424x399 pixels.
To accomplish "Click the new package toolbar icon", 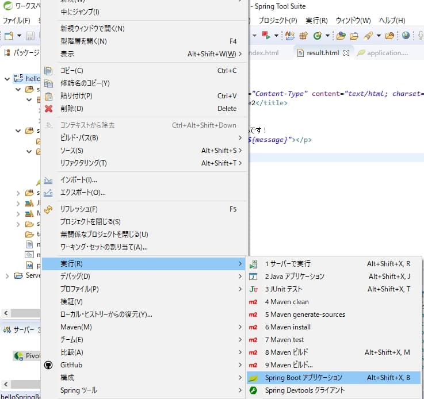I will point(303,36).
